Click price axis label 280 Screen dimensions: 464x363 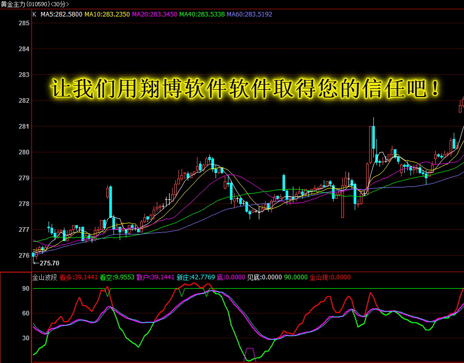click(x=24, y=152)
